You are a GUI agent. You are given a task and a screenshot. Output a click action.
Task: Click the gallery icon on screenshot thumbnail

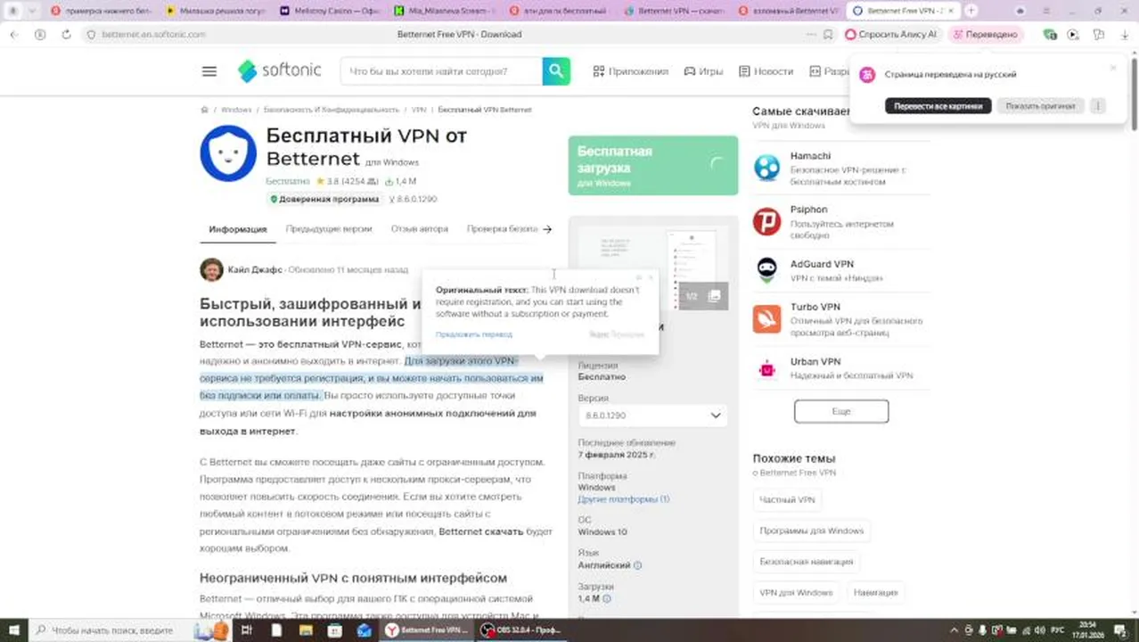point(714,296)
